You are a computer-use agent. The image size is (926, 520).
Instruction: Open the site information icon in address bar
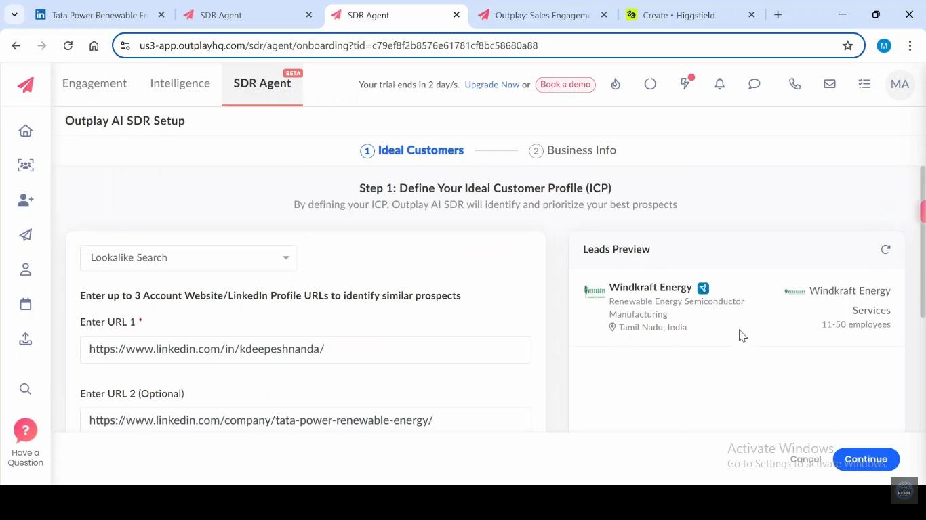(x=125, y=45)
